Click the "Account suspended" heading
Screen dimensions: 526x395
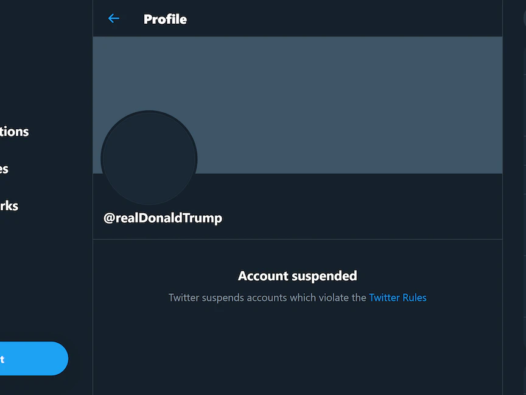coord(297,276)
